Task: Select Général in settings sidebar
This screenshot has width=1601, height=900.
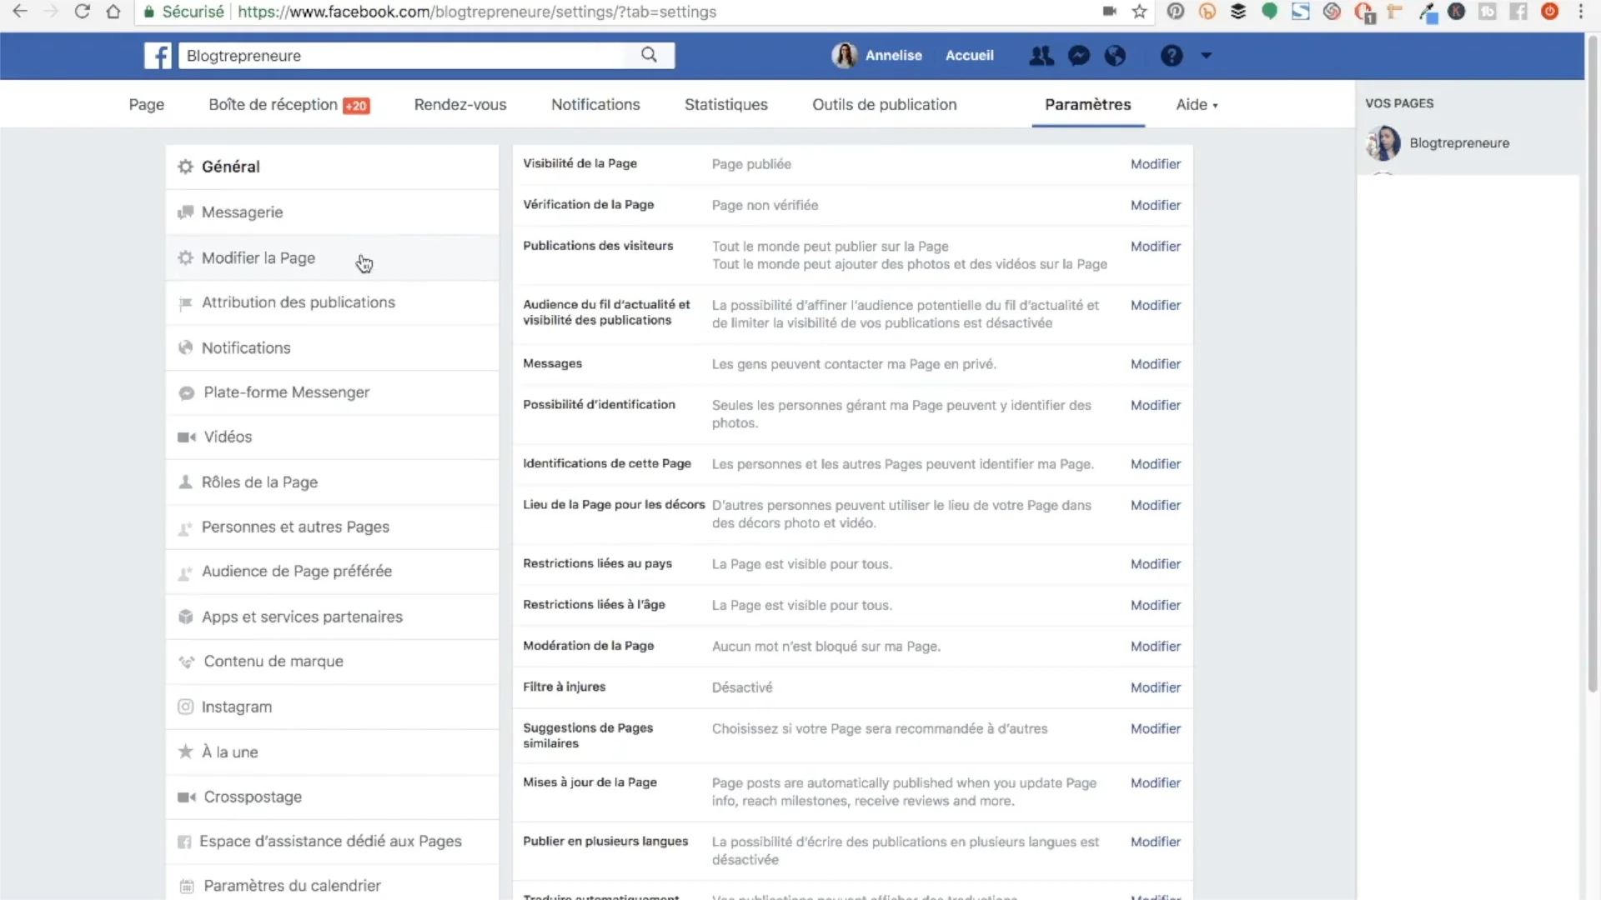Action: pos(332,167)
